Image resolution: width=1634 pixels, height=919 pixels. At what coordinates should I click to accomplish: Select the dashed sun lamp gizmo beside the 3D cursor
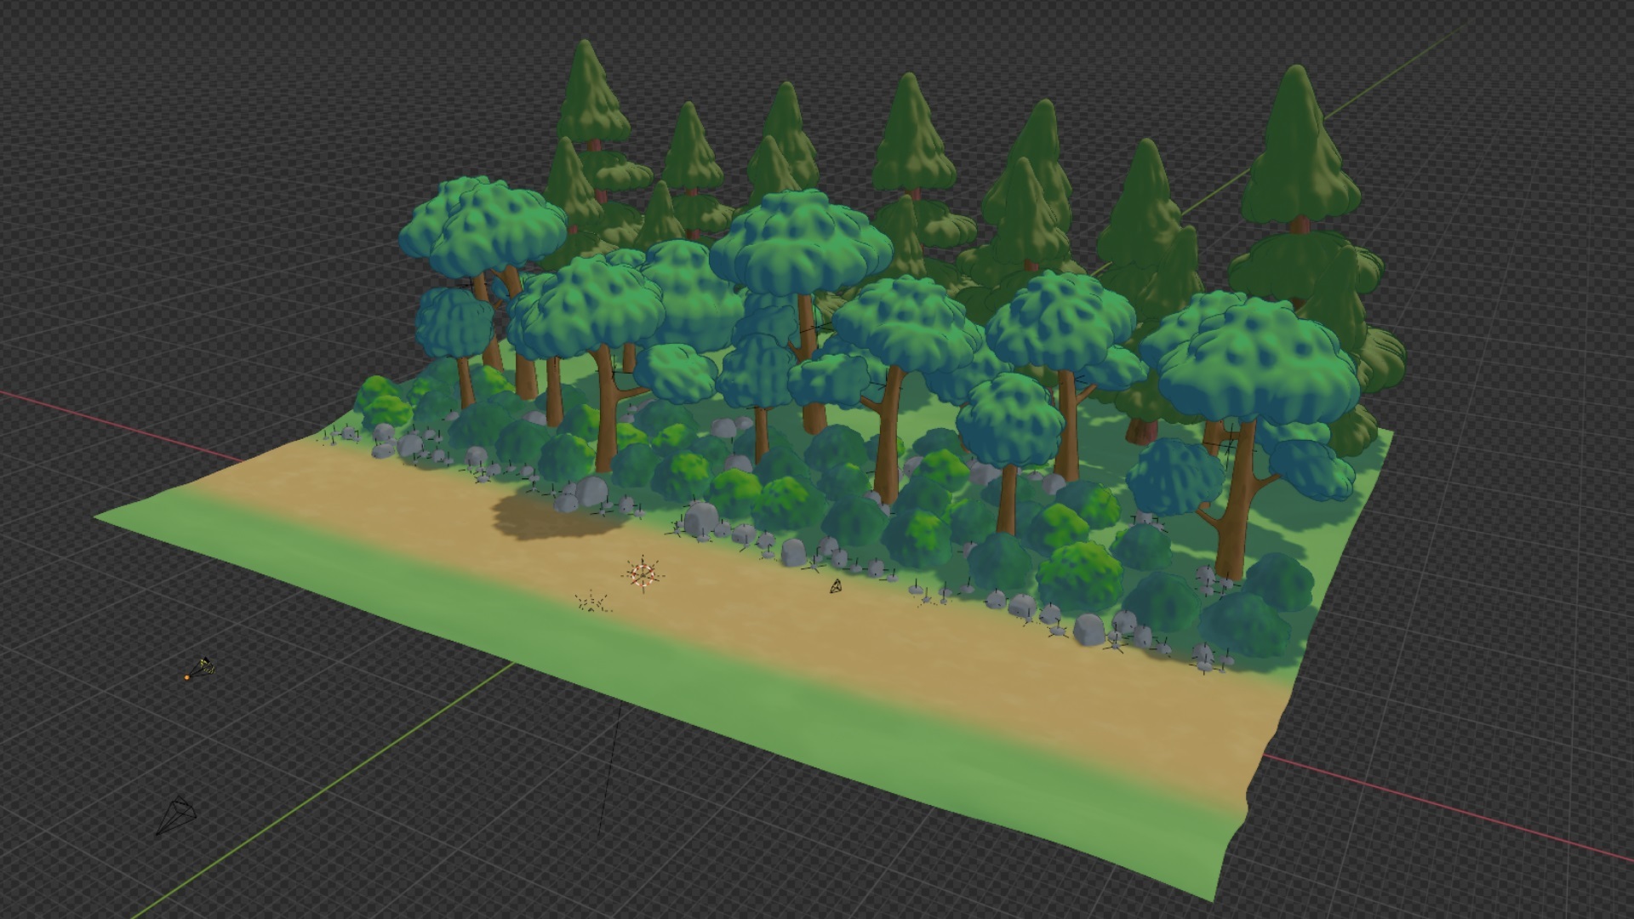click(x=592, y=602)
